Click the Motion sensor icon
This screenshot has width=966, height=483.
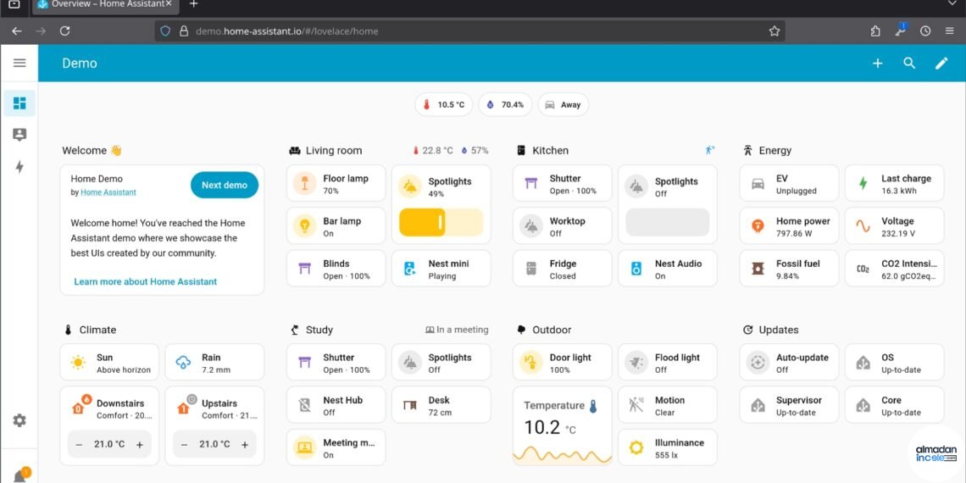point(636,405)
